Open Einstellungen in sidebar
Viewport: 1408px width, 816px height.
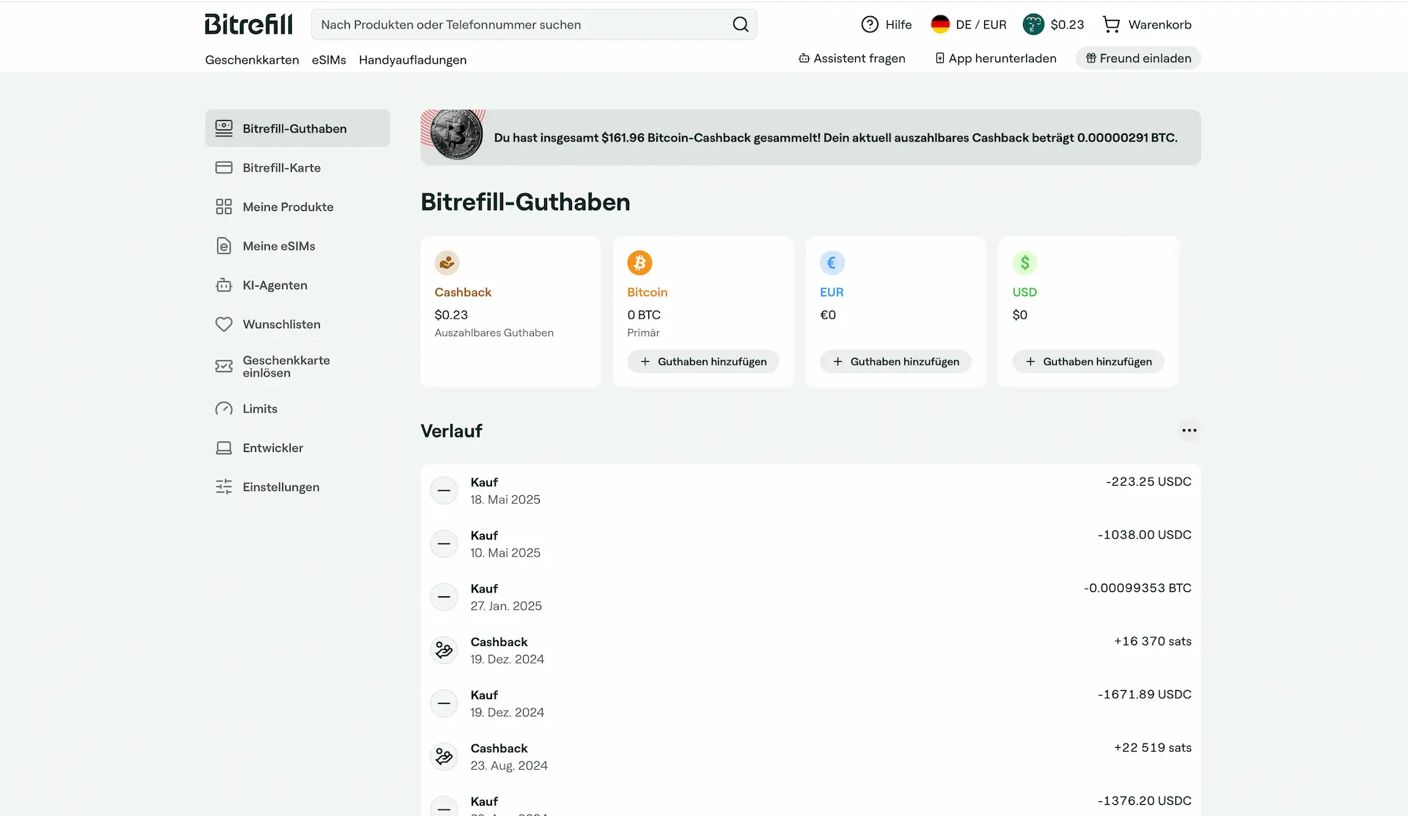[x=297, y=487]
